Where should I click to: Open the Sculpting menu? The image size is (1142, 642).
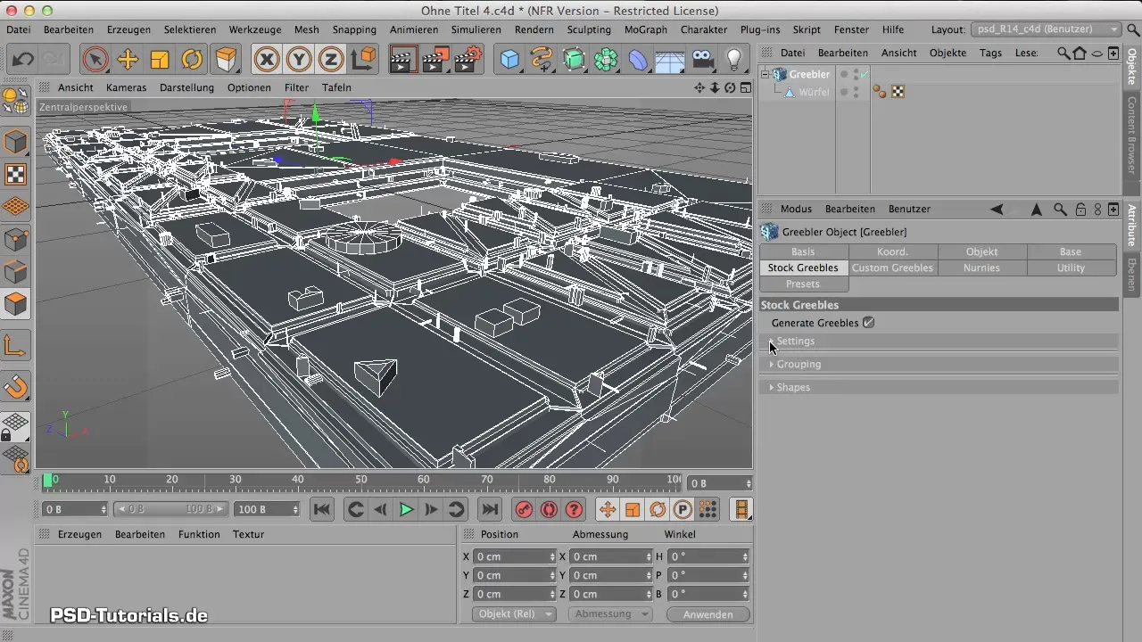coord(589,29)
